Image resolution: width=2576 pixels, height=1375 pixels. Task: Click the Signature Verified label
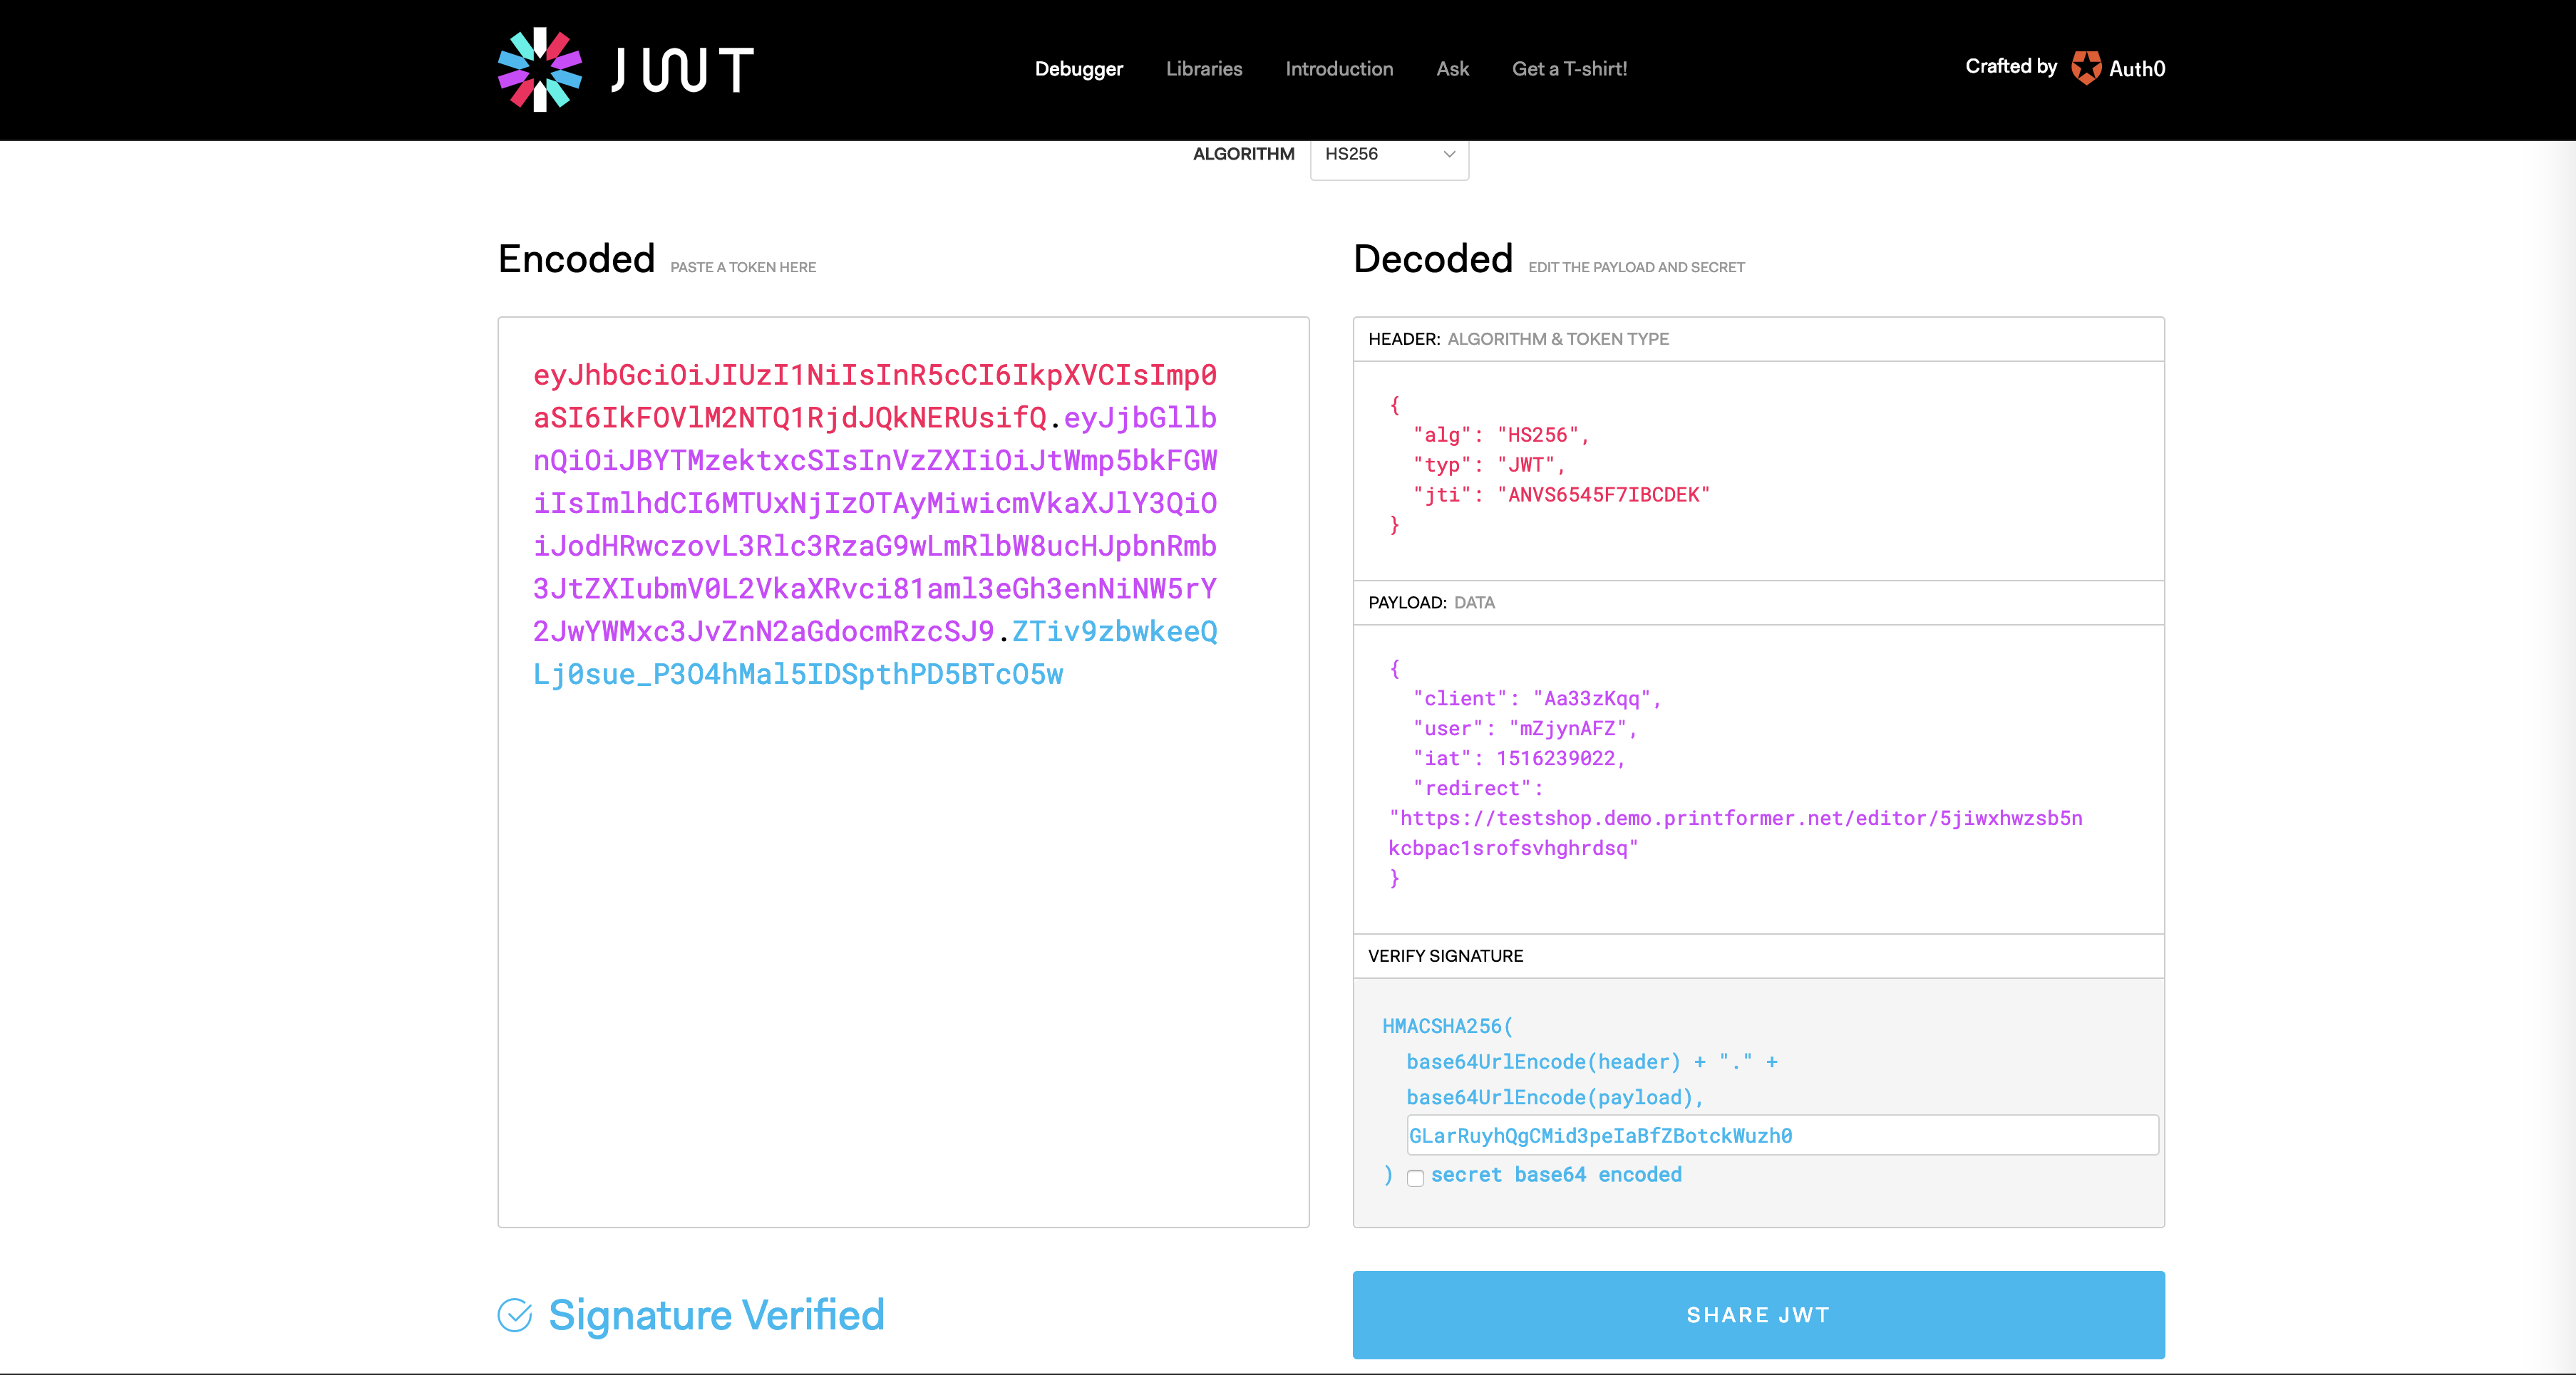[715, 1315]
